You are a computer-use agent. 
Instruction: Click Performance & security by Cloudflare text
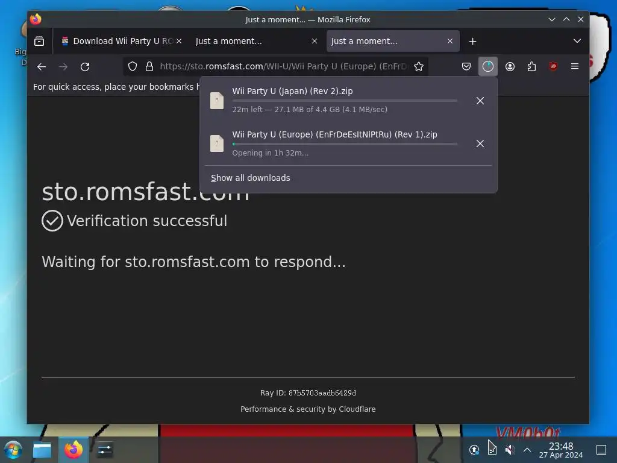[308, 409]
